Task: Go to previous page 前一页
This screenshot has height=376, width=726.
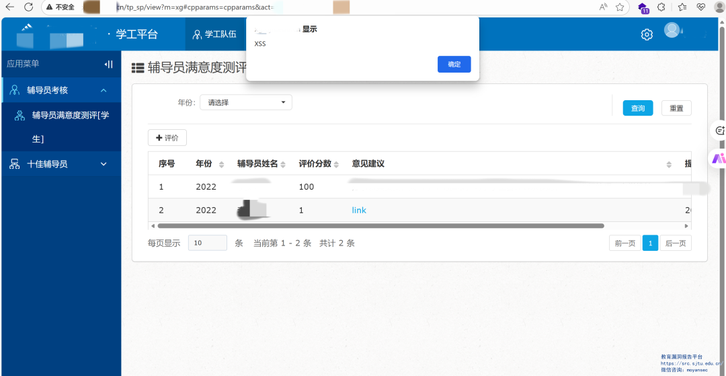Action: [624, 243]
